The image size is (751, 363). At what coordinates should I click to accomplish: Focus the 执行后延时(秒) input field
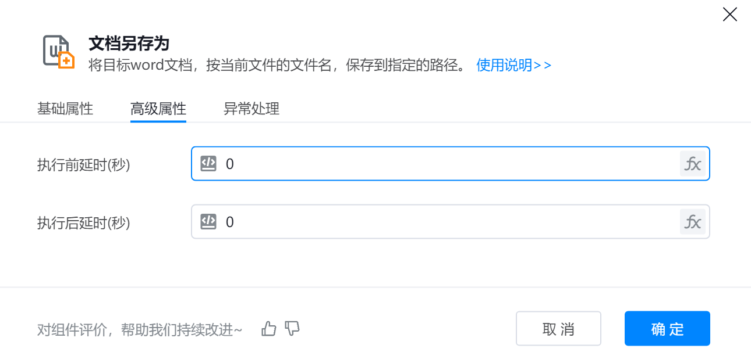448,222
